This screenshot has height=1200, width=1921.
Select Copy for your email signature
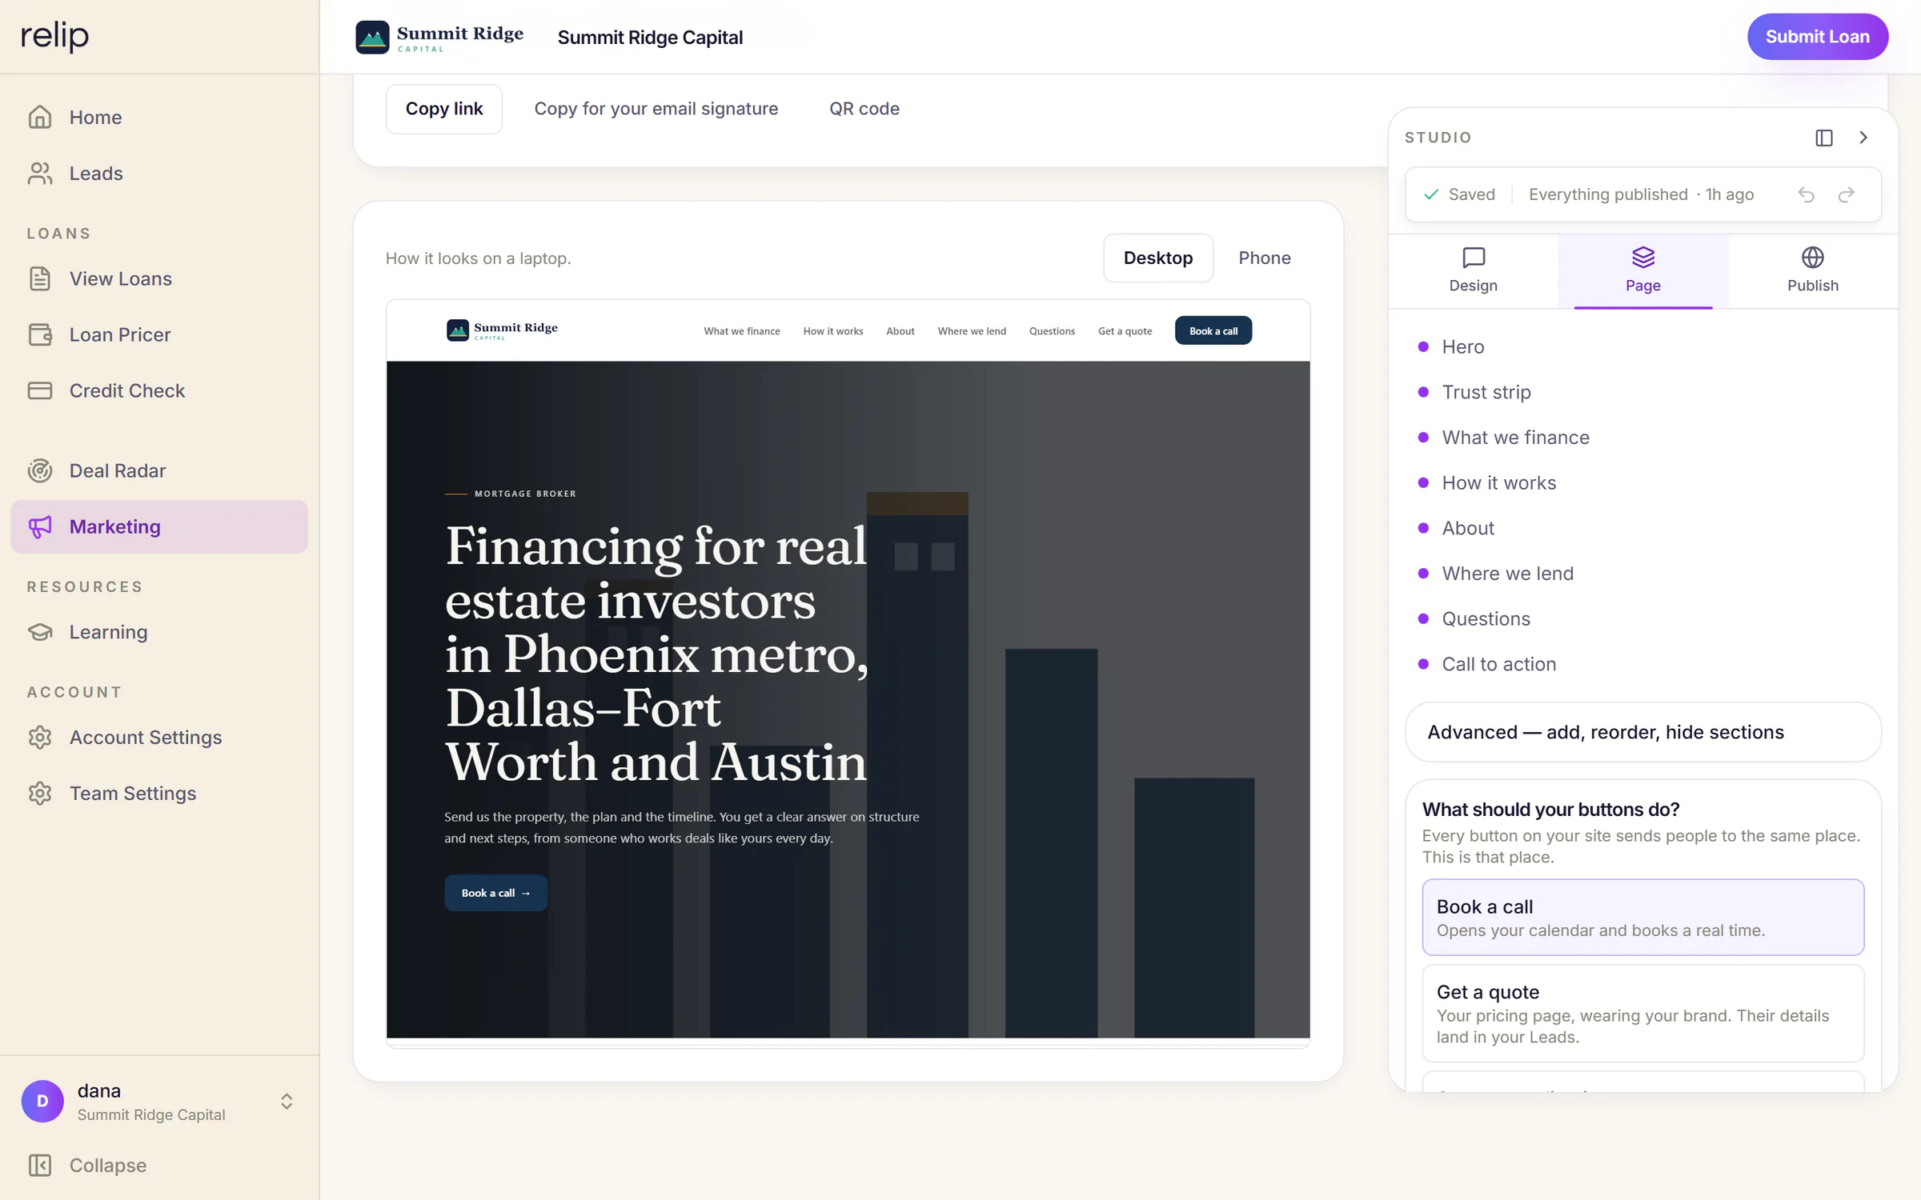pos(656,109)
